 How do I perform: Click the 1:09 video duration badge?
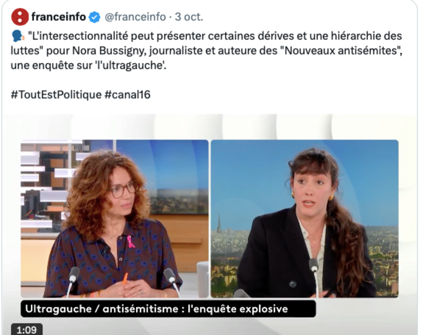(x=27, y=329)
